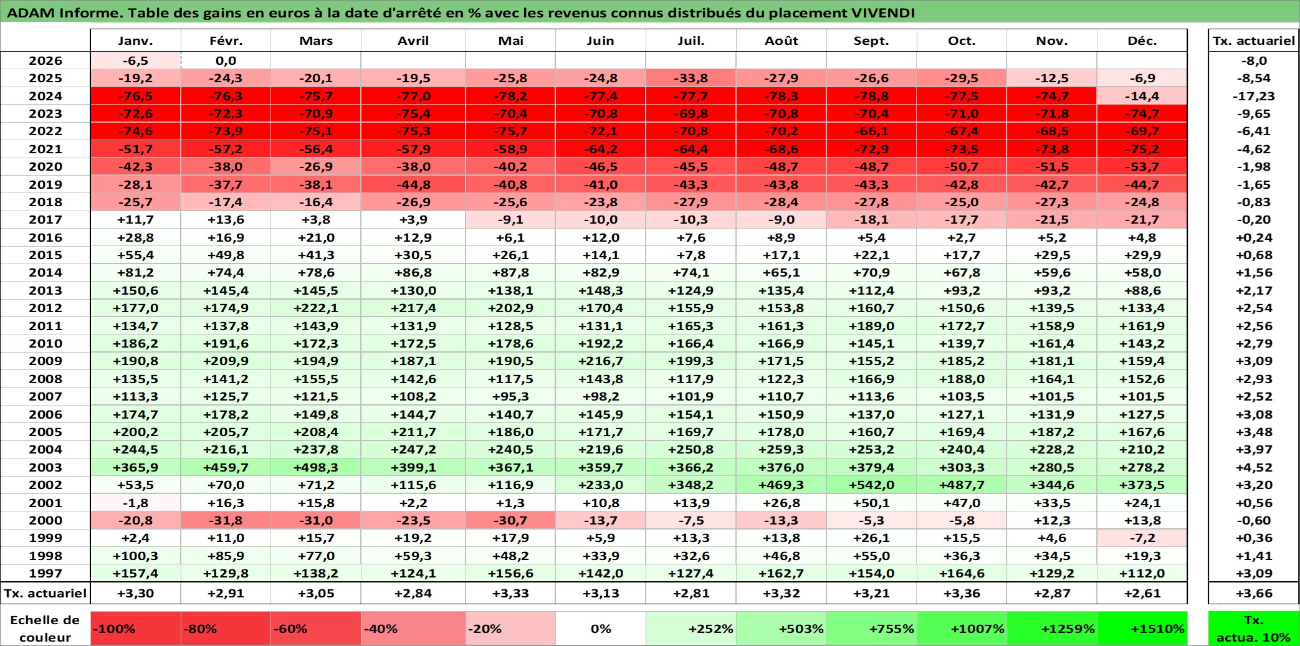The width and height of the screenshot is (1300, 646).
Task: Select the cell showing +542,0
Action: click(x=872, y=485)
